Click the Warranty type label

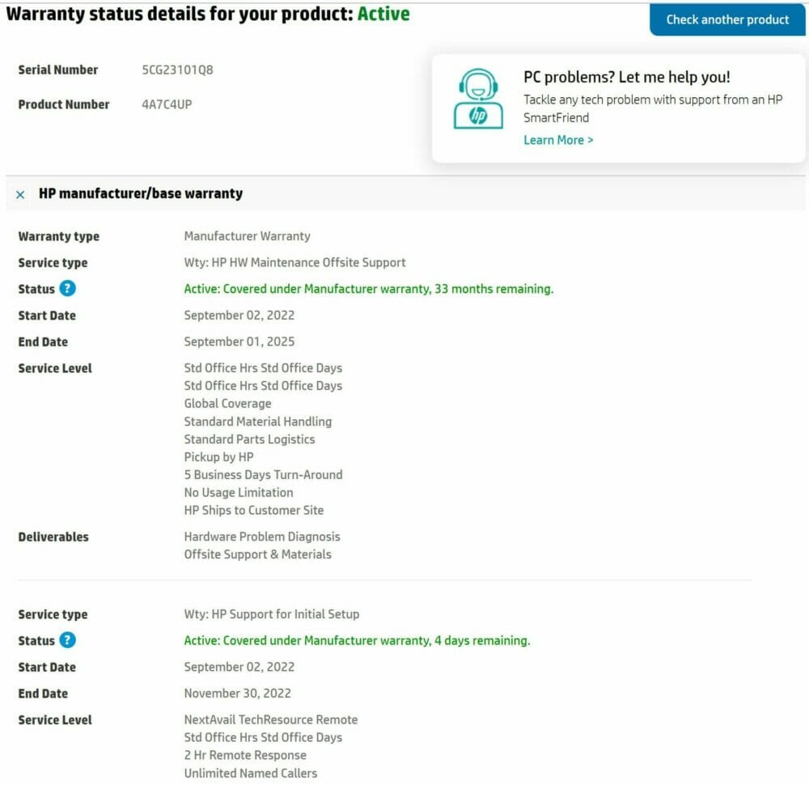tap(59, 236)
